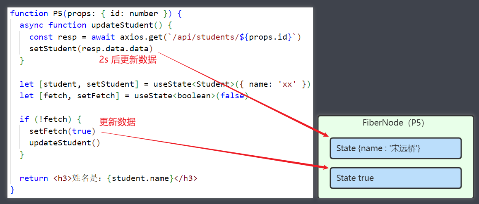Viewport: 479px width, 204px height.
Task: Click the red annotation "2s 后更新数据"
Action: click(x=128, y=59)
